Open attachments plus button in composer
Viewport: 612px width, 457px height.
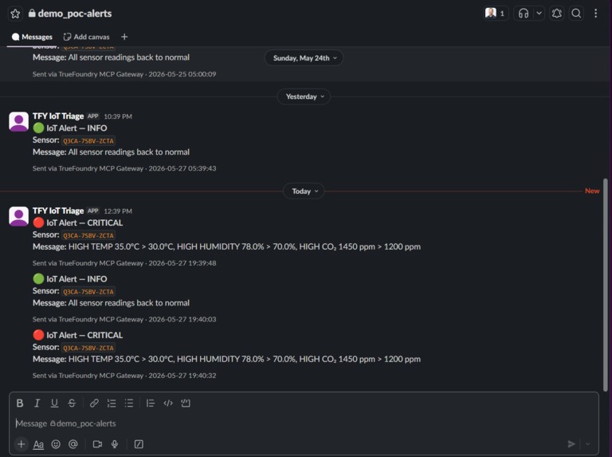21,444
